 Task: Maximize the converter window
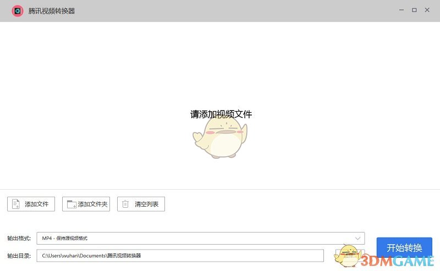[x=414, y=10]
